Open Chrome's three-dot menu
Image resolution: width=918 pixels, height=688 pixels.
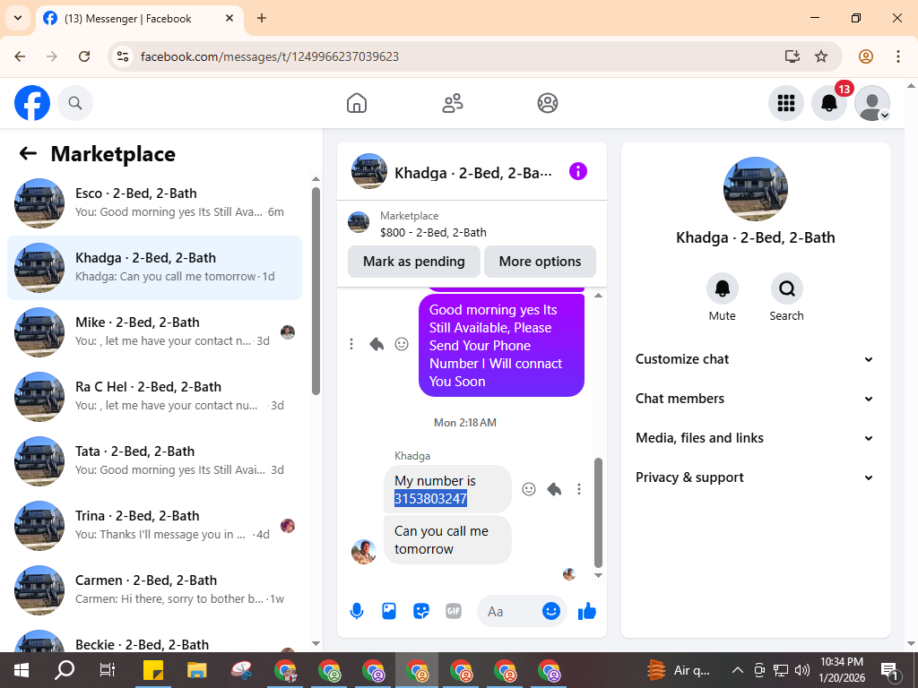897,56
